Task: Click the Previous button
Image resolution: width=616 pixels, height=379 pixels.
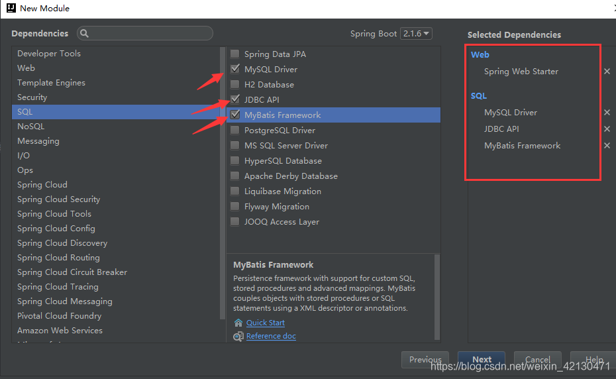Action: pyautogui.click(x=425, y=360)
